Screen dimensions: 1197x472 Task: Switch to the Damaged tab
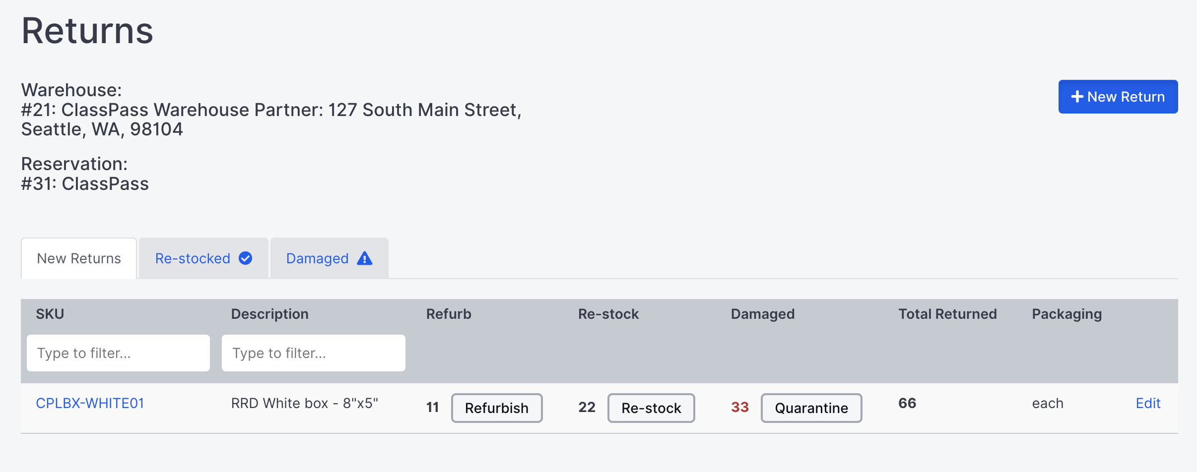click(329, 258)
